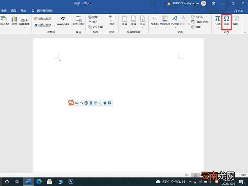The width and height of the screenshot is (248, 186).
Task: Open 我的加载项 in the ribbon
Action: pyautogui.click(x=43, y=25)
